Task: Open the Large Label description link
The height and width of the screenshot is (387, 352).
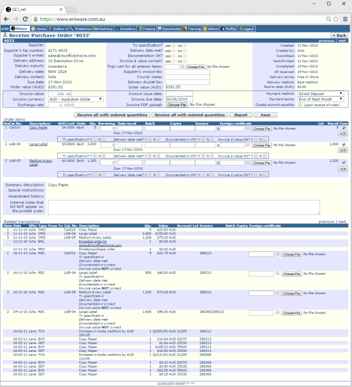Action: tap(38, 144)
